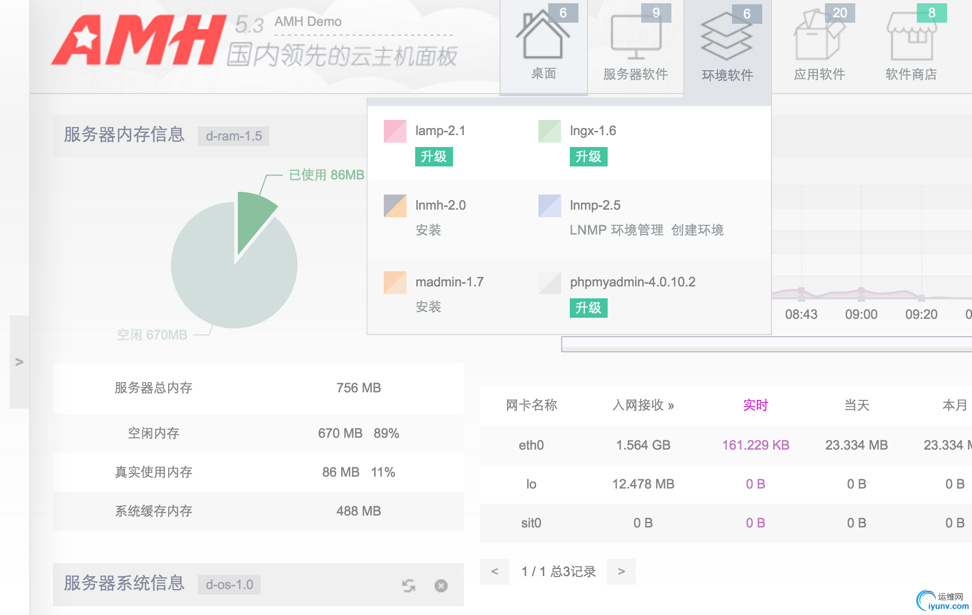Expand the left sidebar arrow
The width and height of the screenshot is (972, 615).
click(19, 362)
